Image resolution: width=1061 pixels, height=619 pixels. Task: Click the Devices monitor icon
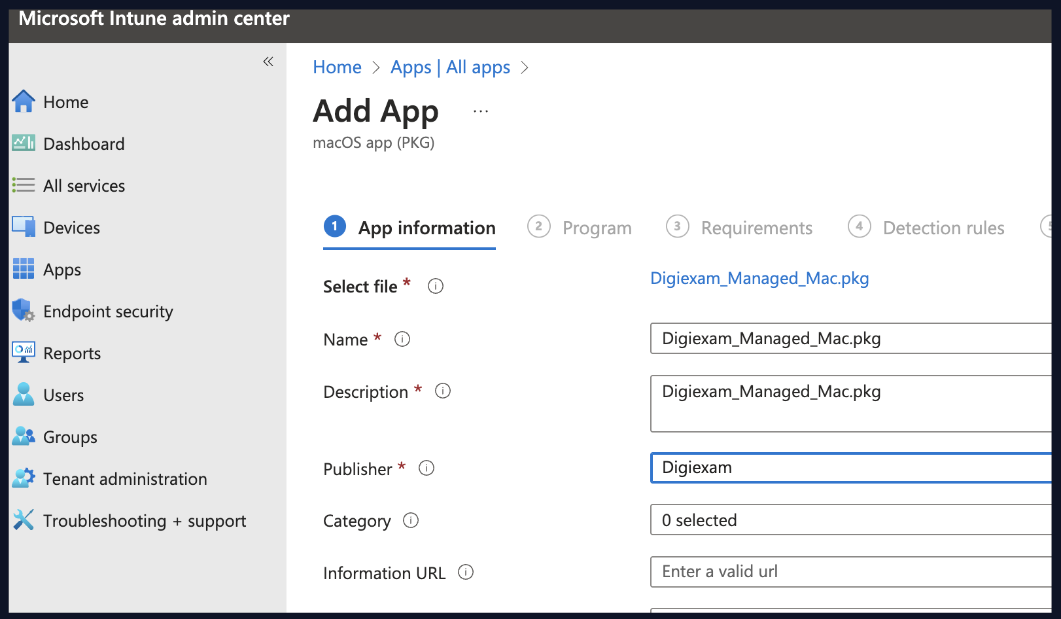point(24,226)
